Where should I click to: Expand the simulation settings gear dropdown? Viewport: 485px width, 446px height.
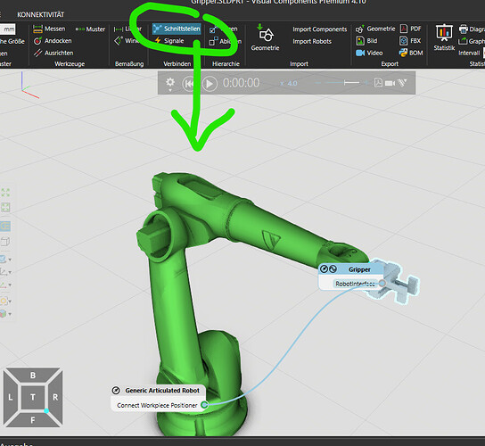point(170,84)
